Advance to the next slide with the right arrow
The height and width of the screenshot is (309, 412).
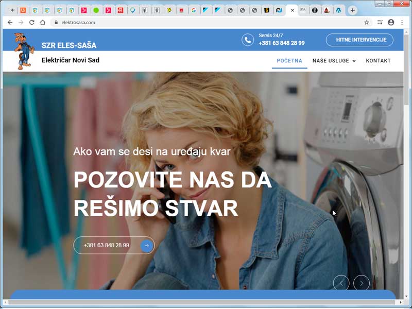[362, 283]
